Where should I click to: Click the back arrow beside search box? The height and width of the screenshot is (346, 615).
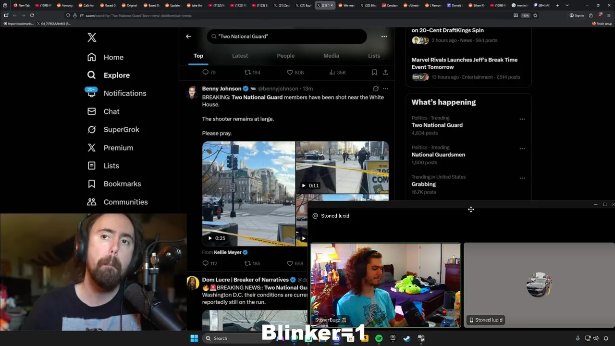click(x=188, y=37)
